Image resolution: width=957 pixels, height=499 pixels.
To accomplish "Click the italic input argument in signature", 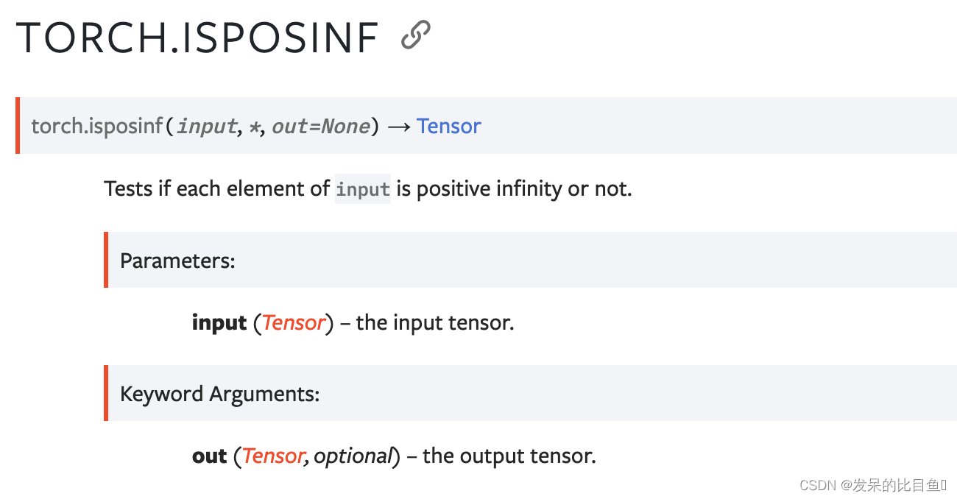I will pyautogui.click(x=206, y=127).
